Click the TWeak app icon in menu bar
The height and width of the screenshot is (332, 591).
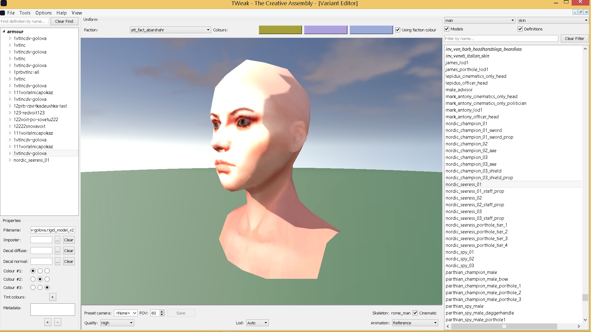(x=3, y=13)
